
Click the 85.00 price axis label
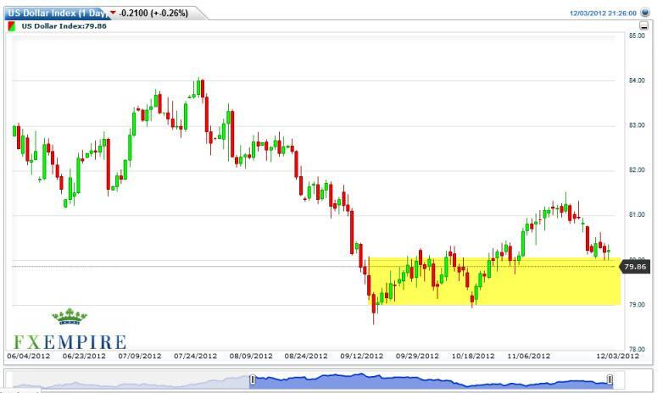click(637, 36)
